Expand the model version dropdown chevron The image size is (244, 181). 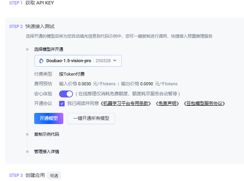[115, 60]
